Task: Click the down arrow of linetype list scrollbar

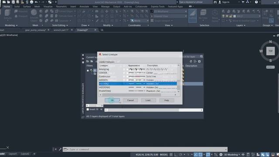Action: pos(178,92)
